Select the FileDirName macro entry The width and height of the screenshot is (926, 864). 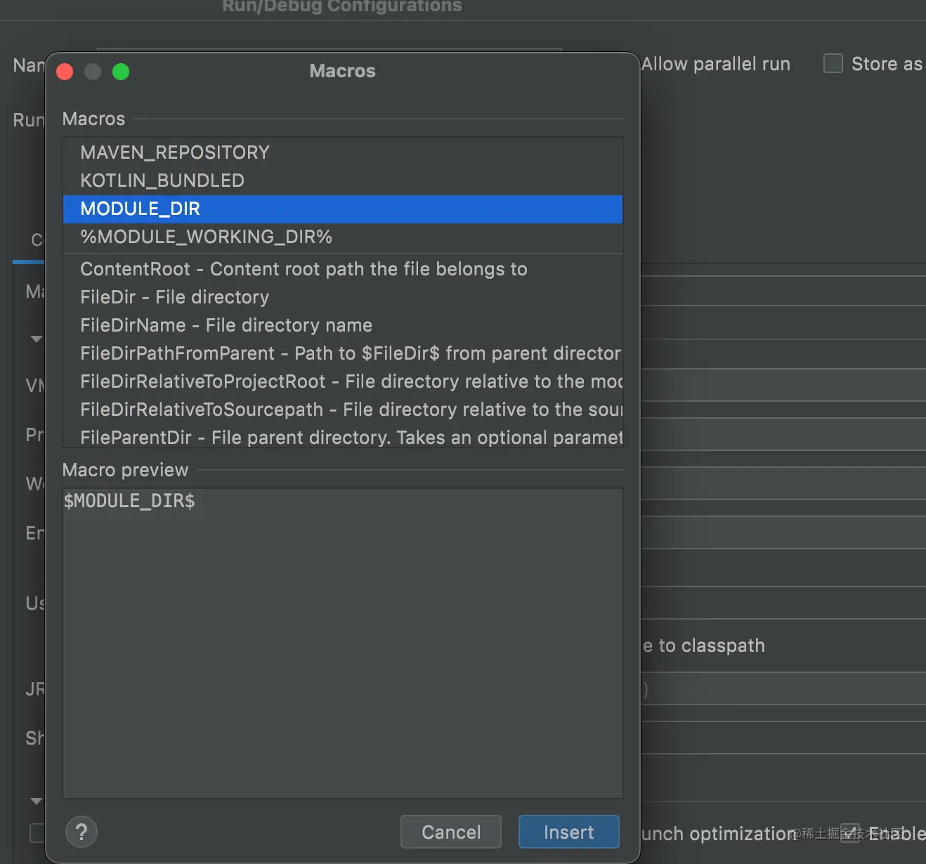click(226, 325)
